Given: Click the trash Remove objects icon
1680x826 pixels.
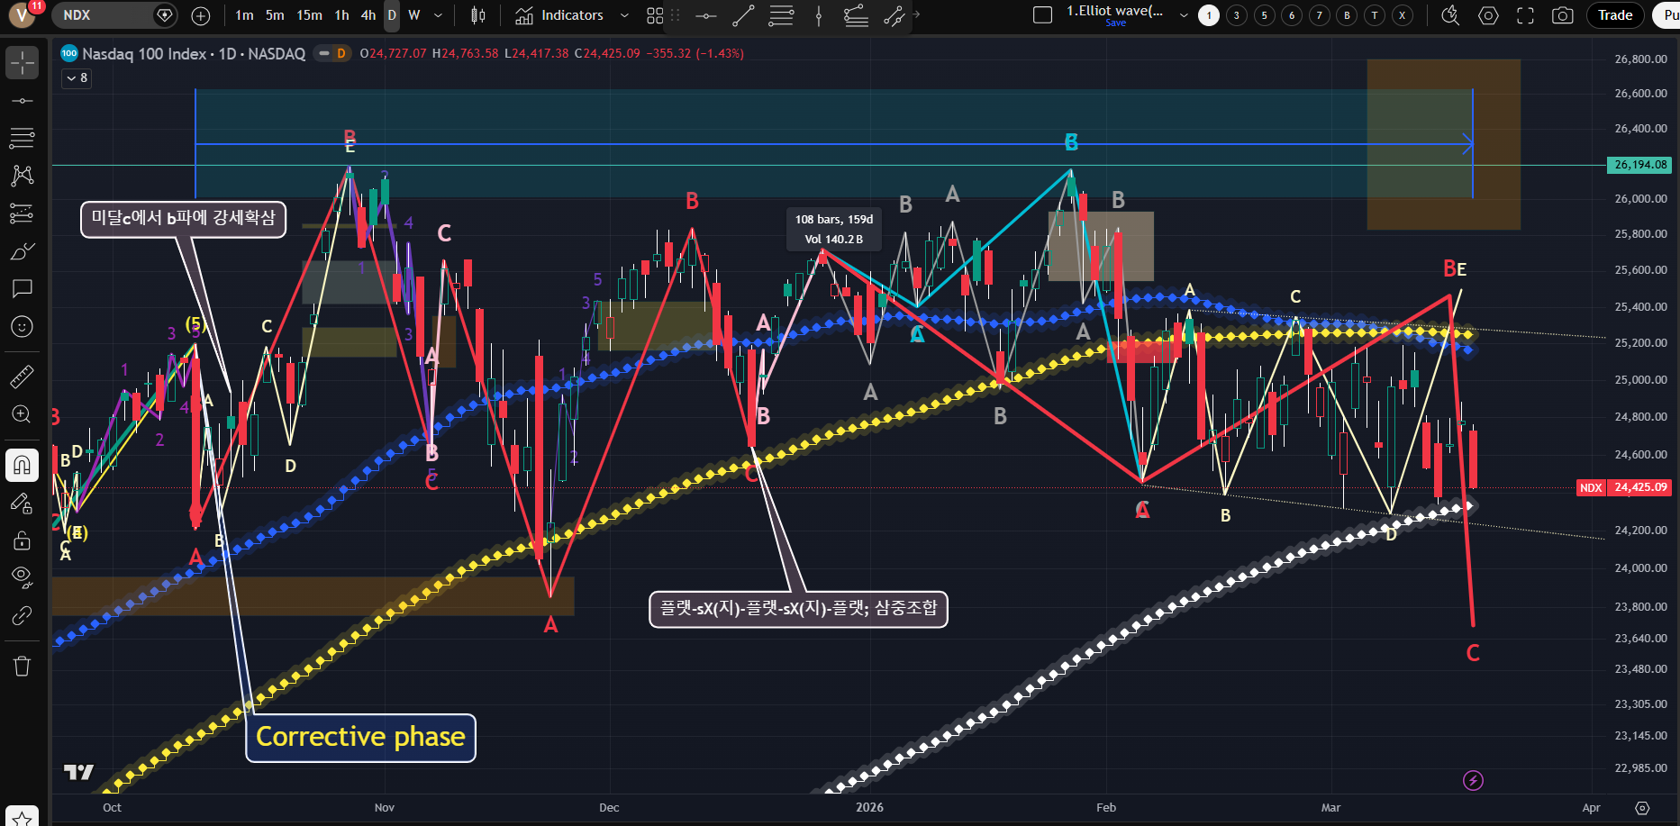Looking at the screenshot, I should pos(22,667).
